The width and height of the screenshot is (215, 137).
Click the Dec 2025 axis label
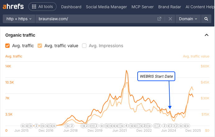point(193,130)
